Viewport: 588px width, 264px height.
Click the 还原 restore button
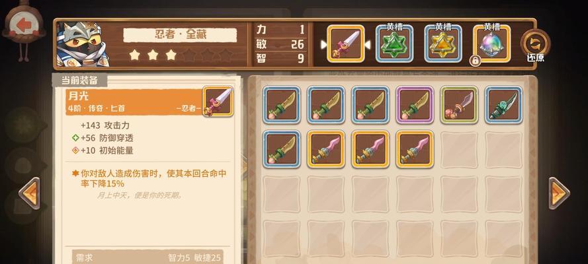(536, 46)
